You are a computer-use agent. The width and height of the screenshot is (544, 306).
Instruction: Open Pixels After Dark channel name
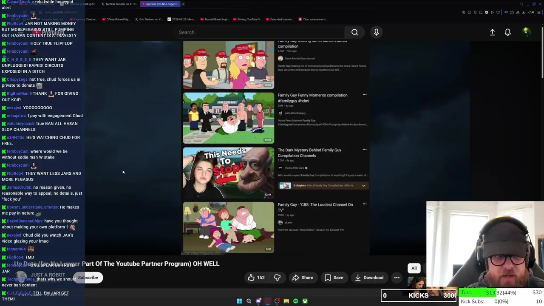[x=294, y=168]
